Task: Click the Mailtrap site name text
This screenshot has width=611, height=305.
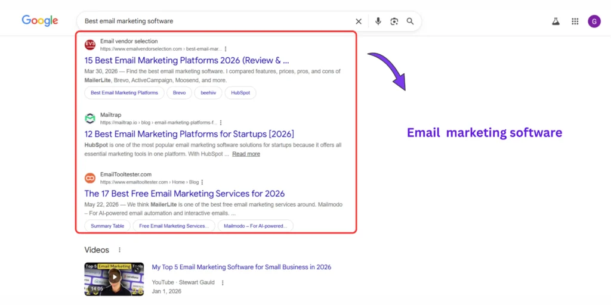Action: point(110,115)
